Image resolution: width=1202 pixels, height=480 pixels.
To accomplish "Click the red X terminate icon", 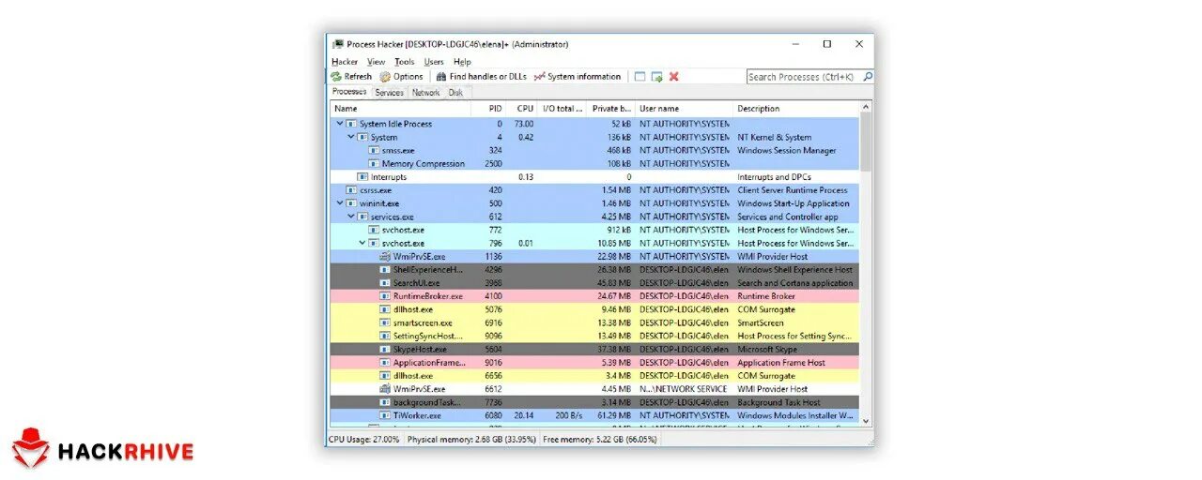I will pyautogui.click(x=674, y=77).
